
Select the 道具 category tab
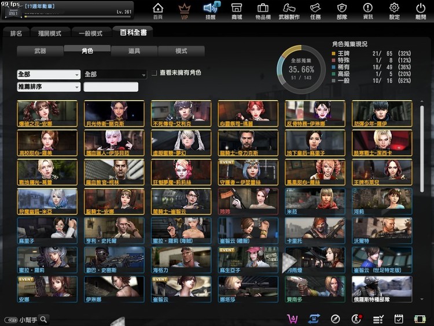(134, 51)
